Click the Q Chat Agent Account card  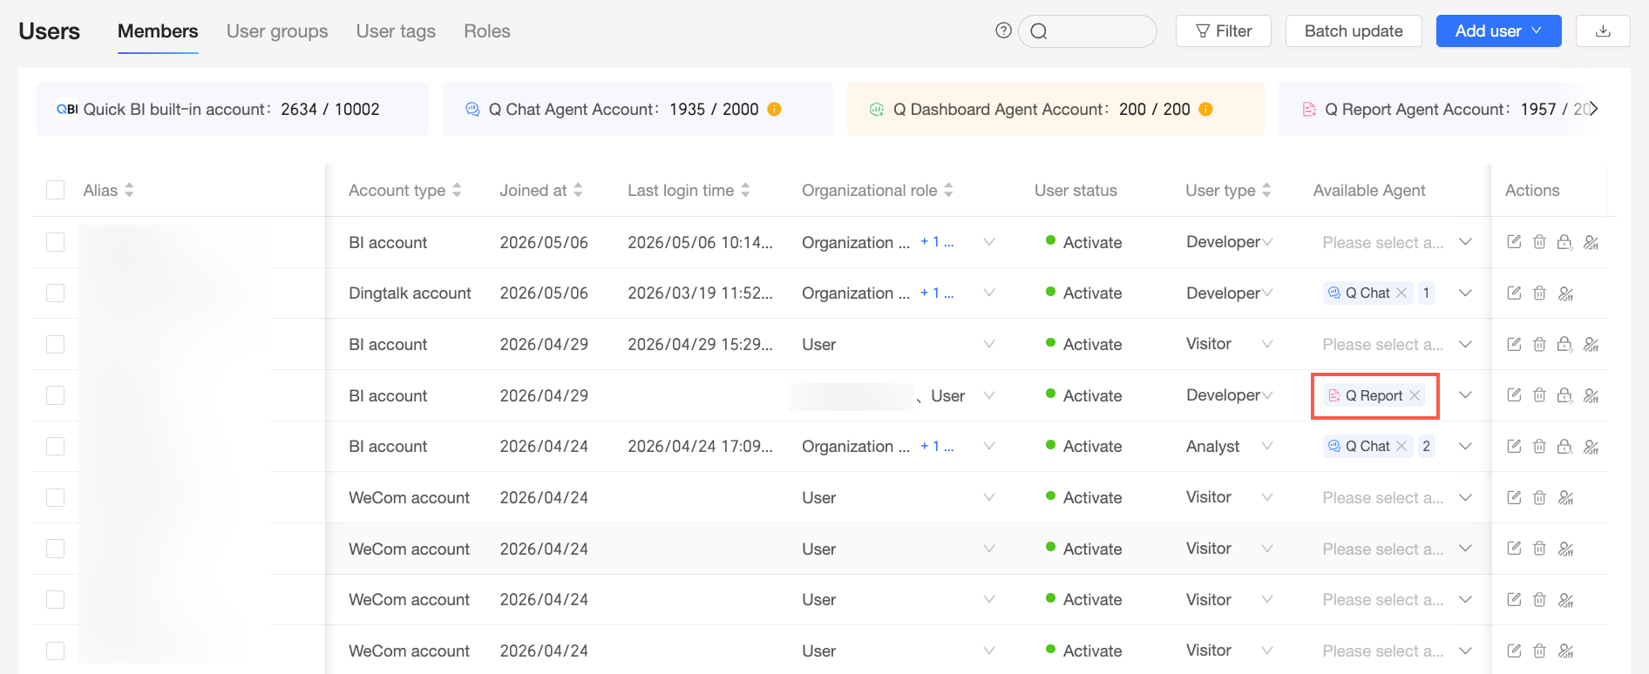[638, 109]
